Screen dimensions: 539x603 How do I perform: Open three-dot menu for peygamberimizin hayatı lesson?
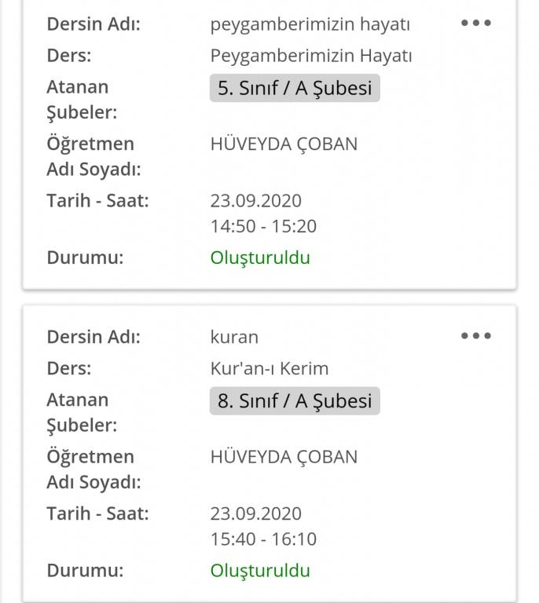tap(475, 23)
